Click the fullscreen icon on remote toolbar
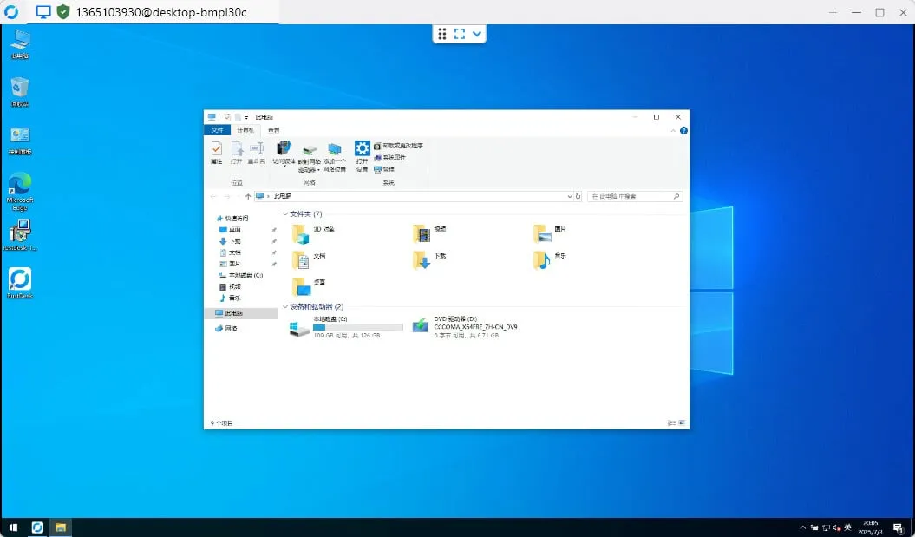915x537 pixels. click(460, 34)
